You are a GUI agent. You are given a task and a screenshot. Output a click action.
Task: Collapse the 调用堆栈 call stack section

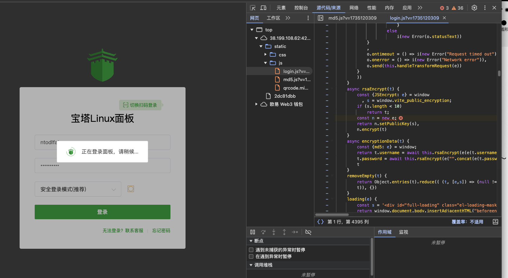point(251,265)
